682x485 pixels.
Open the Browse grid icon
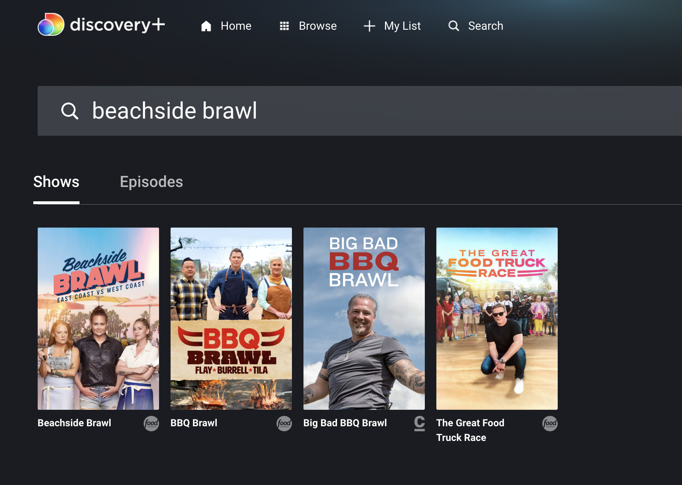click(284, 26)
